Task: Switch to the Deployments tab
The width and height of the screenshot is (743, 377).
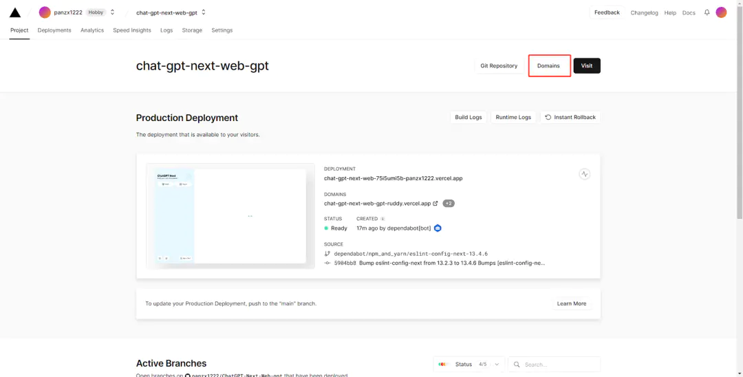Action: pos(54,30)
